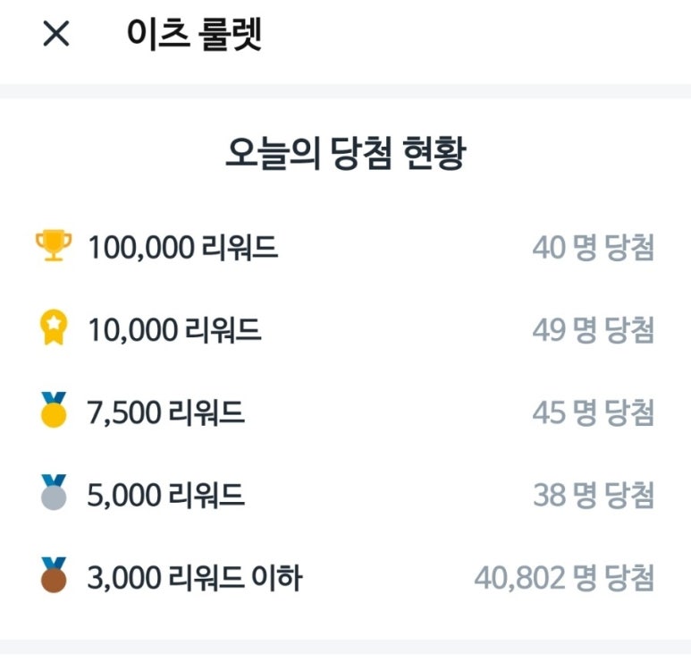
Task: Select the 7,500 리워드 label
Action: [166, 412]
